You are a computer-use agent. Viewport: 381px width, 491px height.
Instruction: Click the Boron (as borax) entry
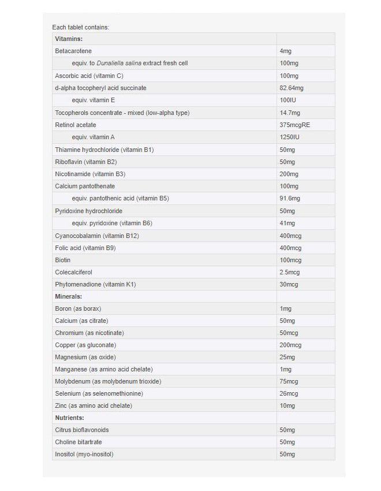click(x=78, y=308)
